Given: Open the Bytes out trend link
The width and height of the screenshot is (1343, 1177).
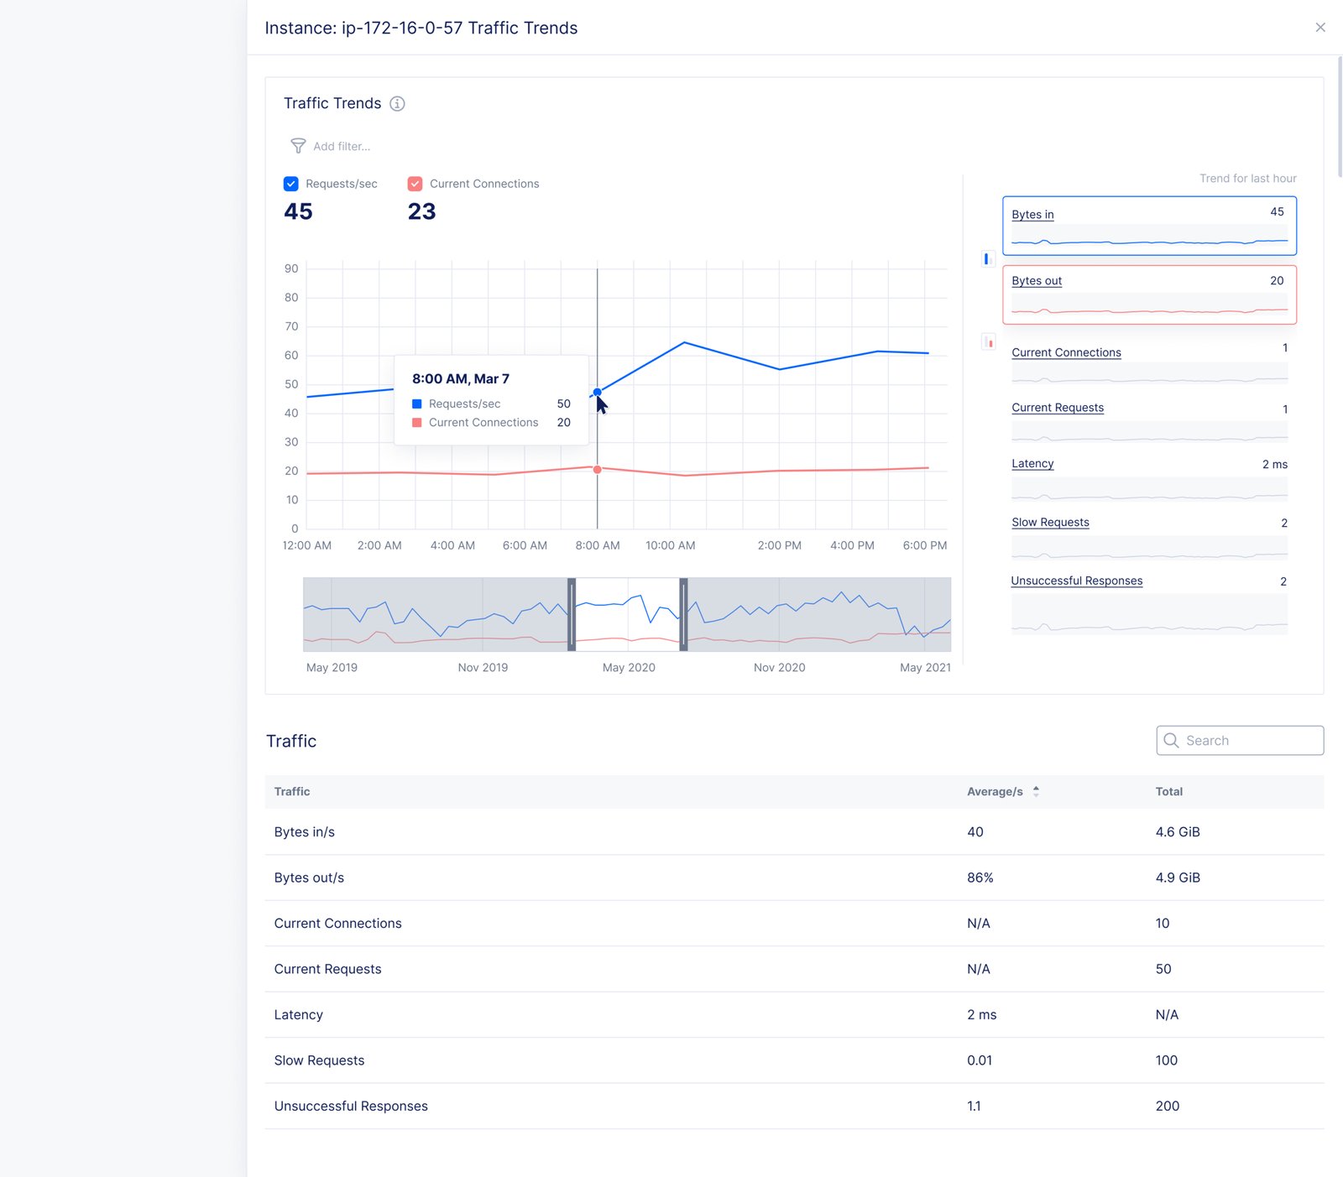Looking at the screenshot, I should point(1036,281).
